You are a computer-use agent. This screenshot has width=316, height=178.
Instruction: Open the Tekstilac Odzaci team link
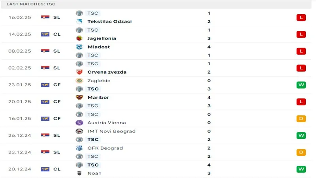tap(109, 21)
